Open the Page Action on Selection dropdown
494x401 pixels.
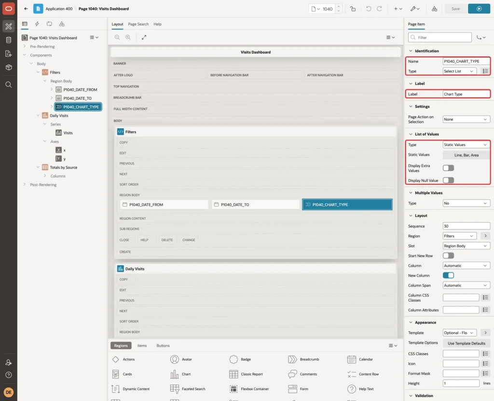[467, 120]
